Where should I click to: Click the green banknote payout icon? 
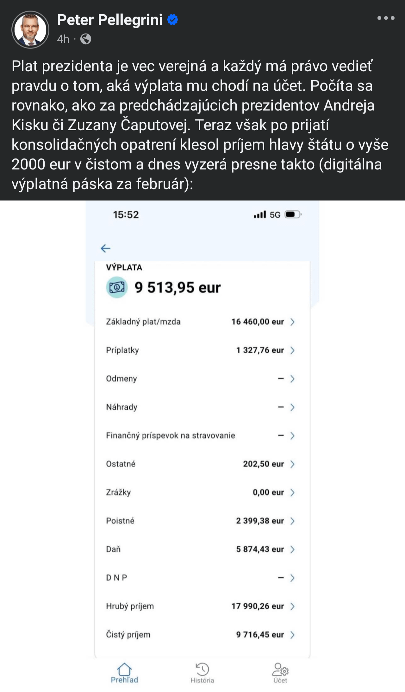[117, 287]
